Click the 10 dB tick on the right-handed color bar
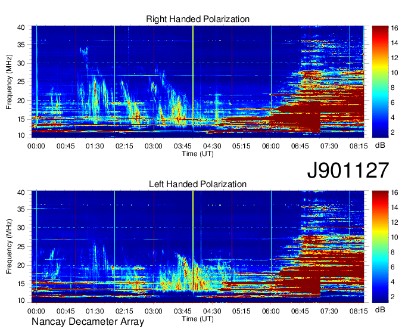The height and width of the screenshot is (329, 405). click(394, 73)
